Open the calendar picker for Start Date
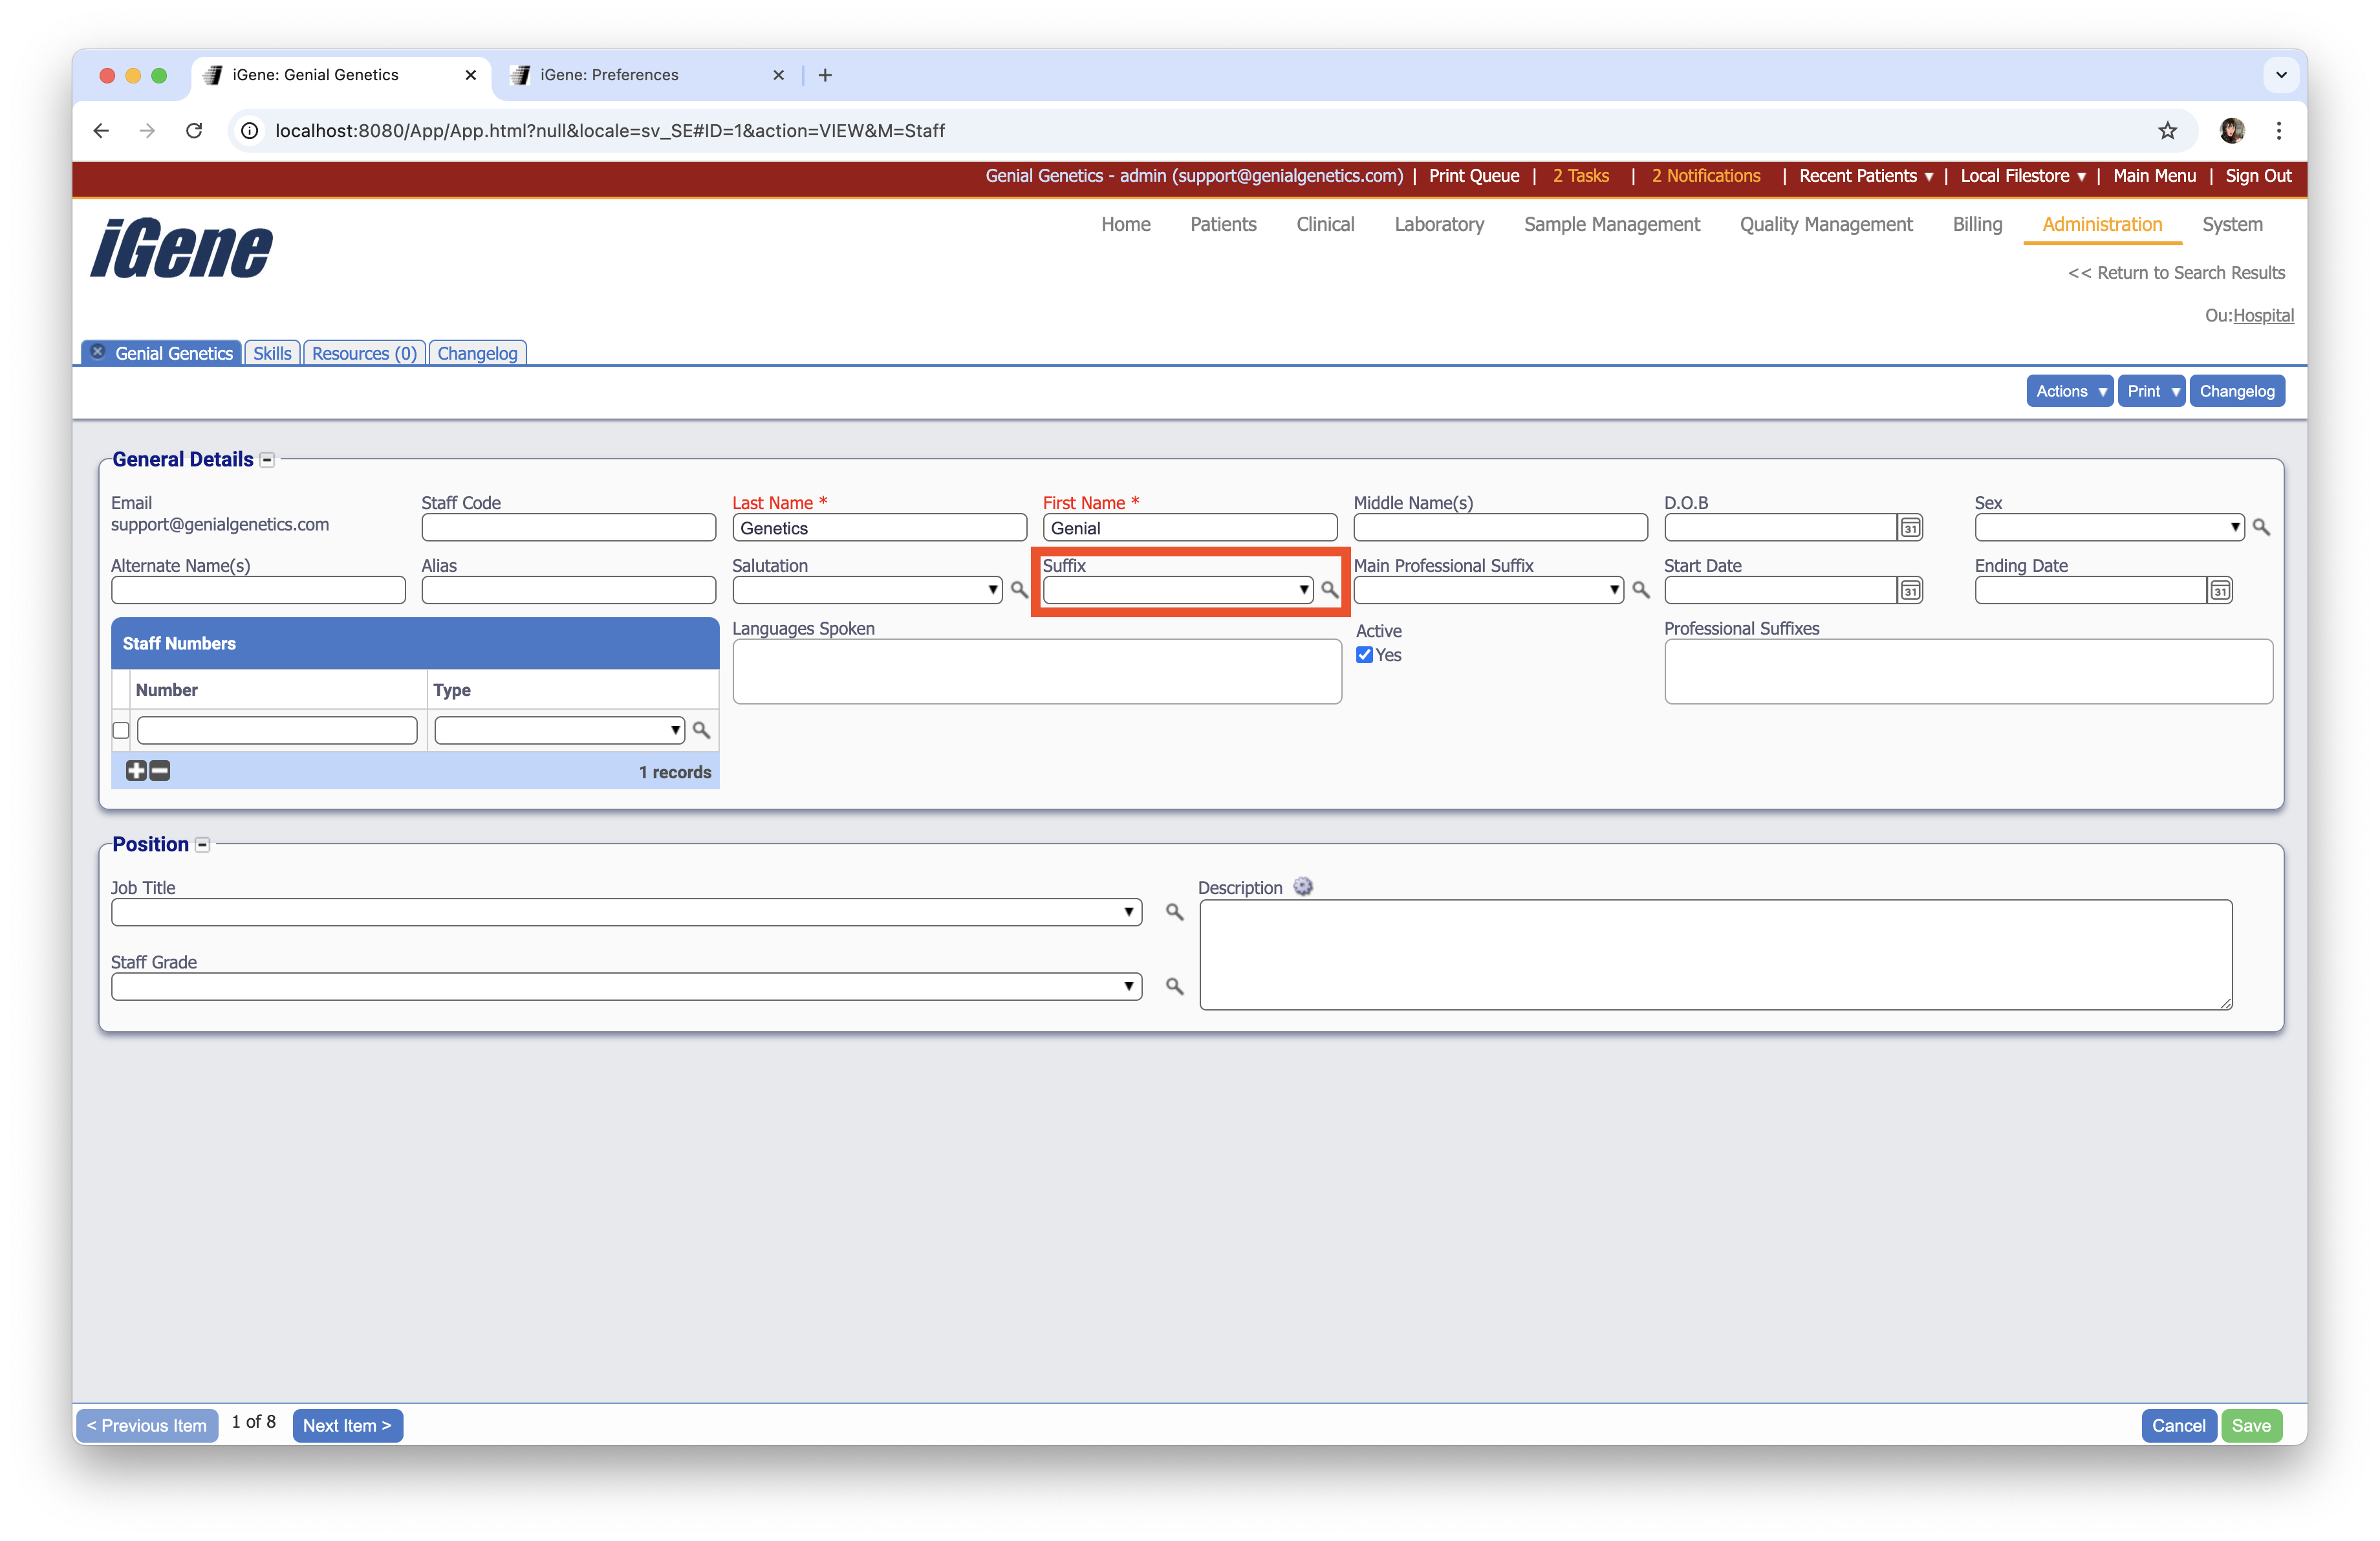Screen dimensions: 2380x1541 (x=1911, y=590)
